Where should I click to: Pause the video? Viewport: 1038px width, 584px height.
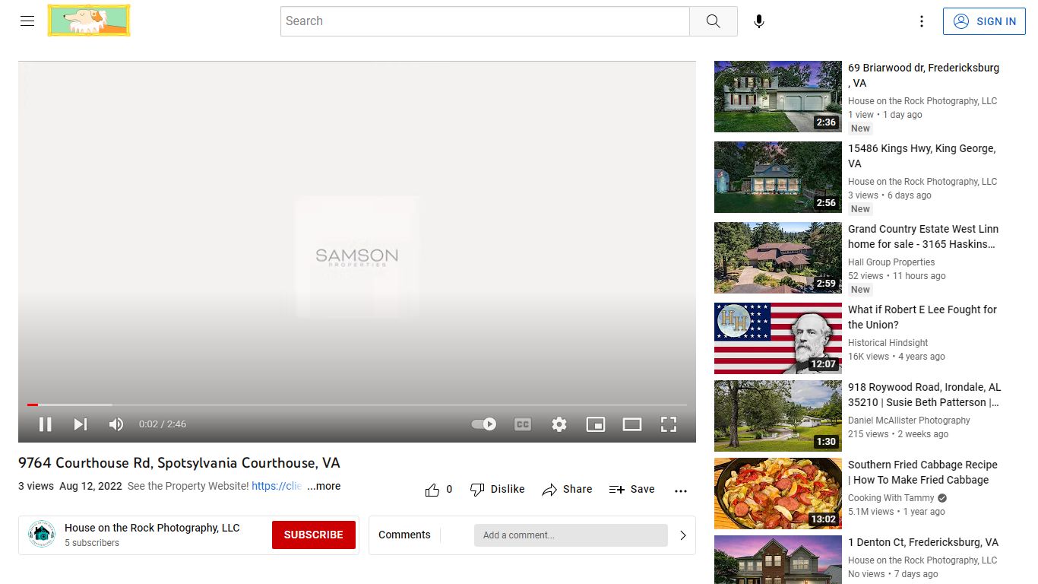pos(46,424)
